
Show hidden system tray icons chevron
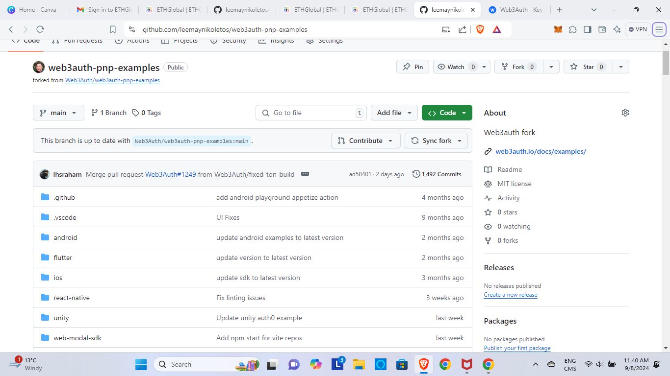tap(536, 364)
